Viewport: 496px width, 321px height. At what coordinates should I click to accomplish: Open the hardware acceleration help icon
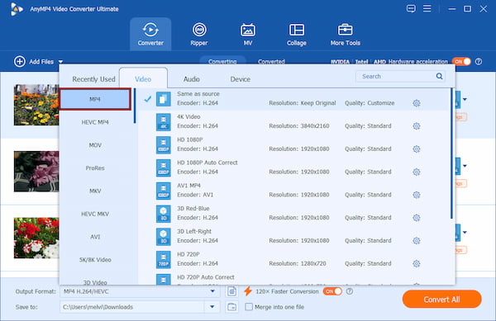click(479, 62)
